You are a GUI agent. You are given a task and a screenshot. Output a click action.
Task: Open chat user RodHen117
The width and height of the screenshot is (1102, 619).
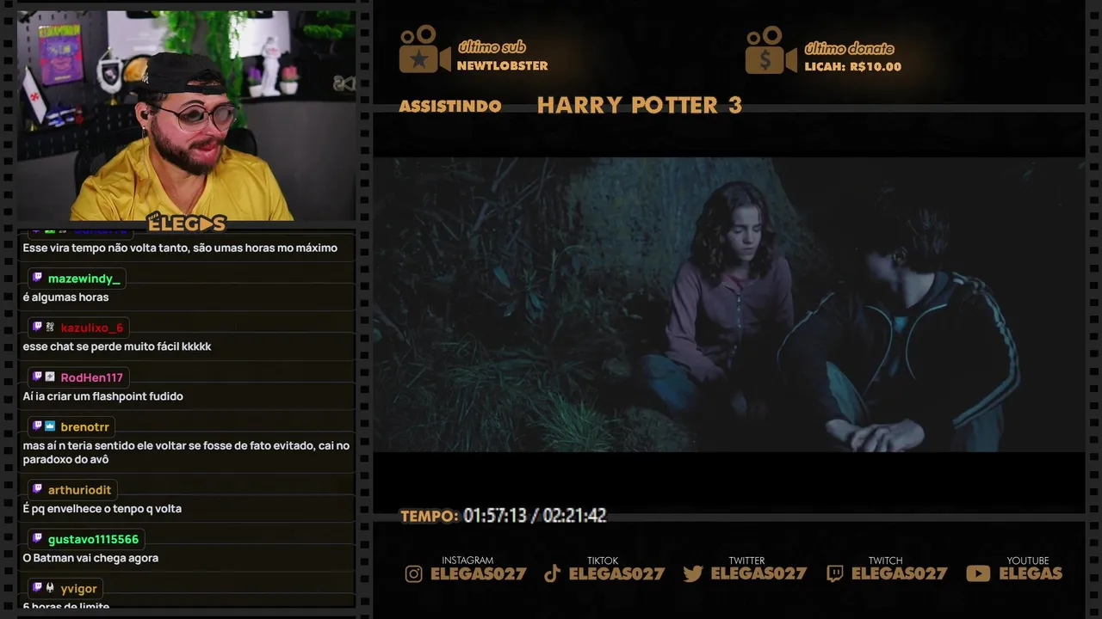92,377
